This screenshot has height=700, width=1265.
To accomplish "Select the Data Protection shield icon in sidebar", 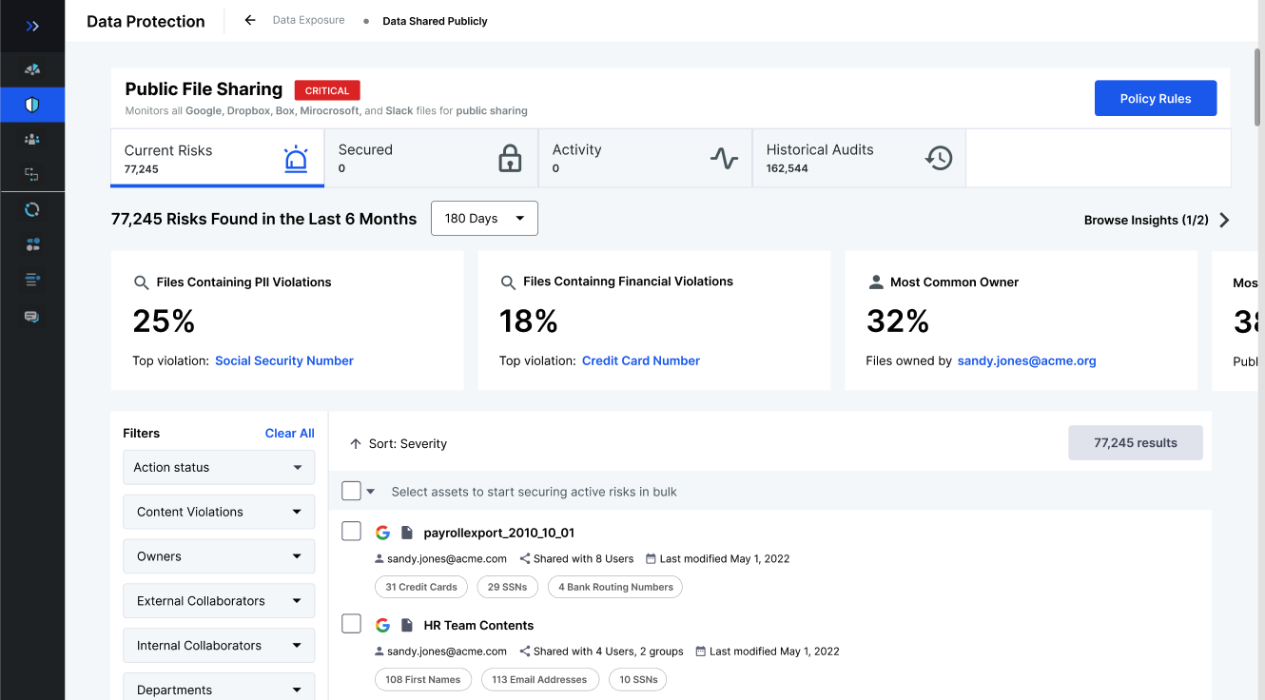I will pos(31,105).
